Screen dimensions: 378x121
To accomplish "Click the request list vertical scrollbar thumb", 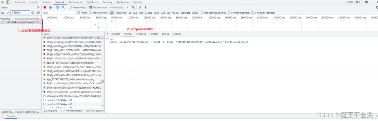I will point(103,81).
